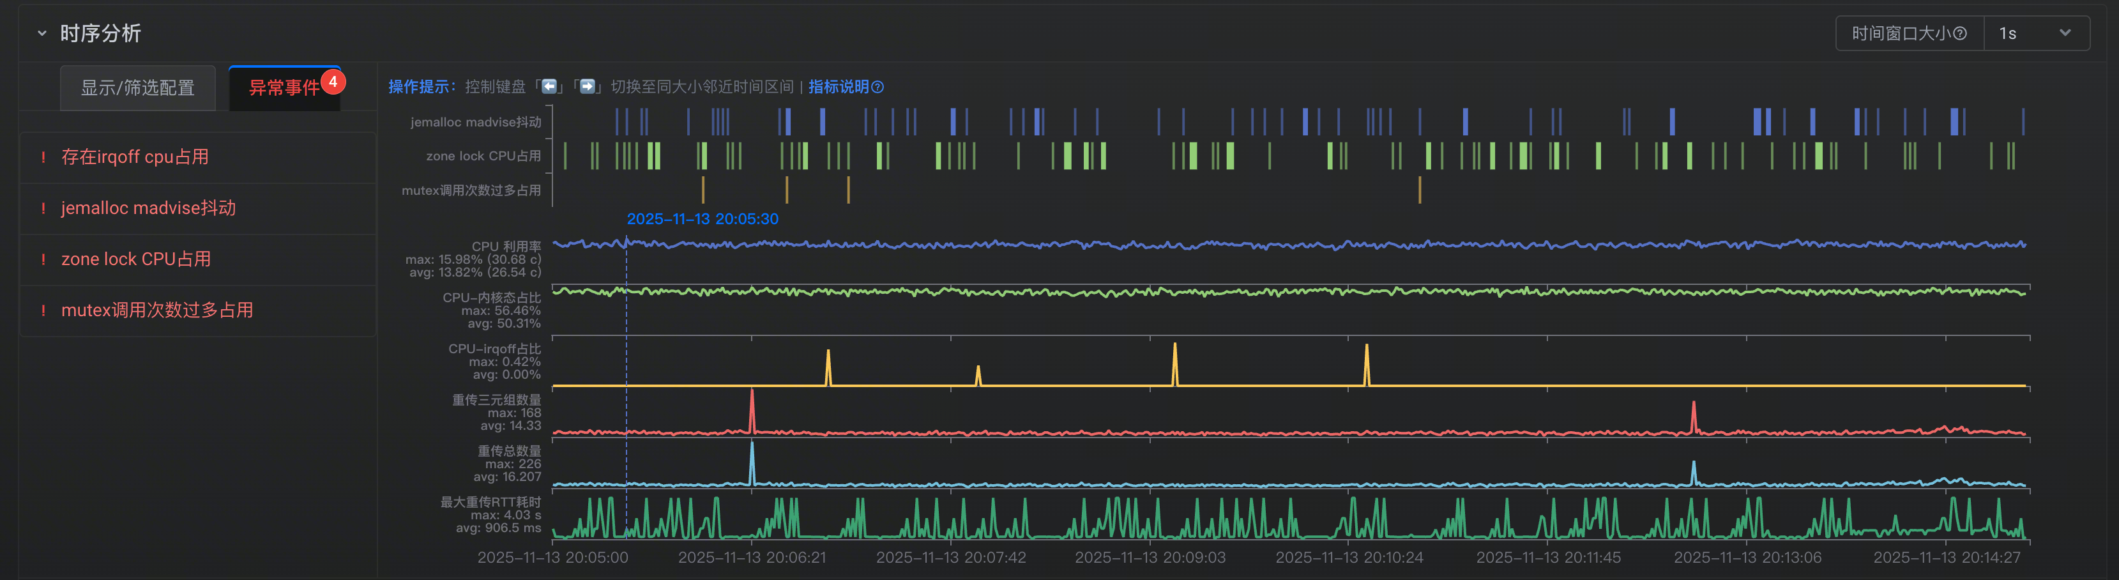Viewport: 2119px width, 580px height.
Task: Click the CPU-内核态占比 chart label
Action: pyautogui.click(x=492, y=297)
